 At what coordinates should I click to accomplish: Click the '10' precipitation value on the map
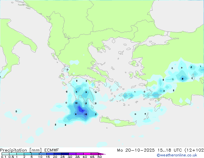pyautogui.click(x=76, y=103)
